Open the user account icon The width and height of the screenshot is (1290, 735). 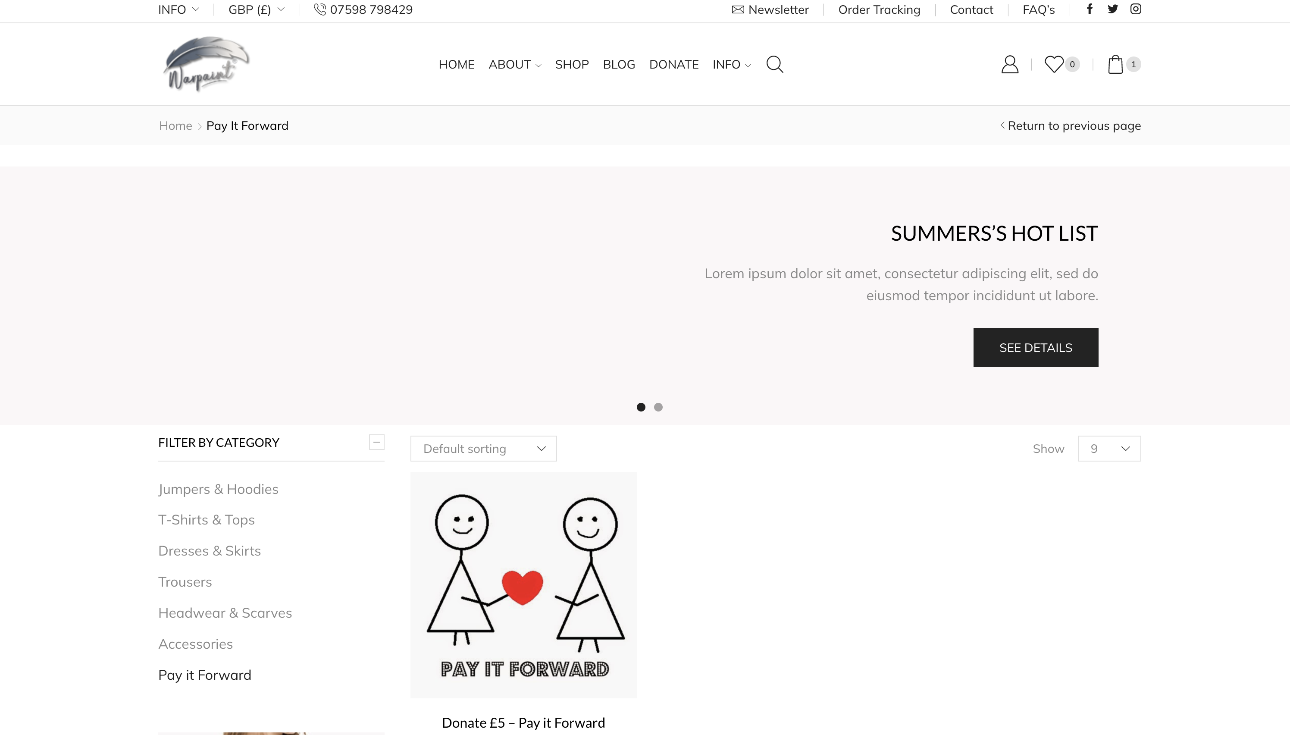[1009, 64]
